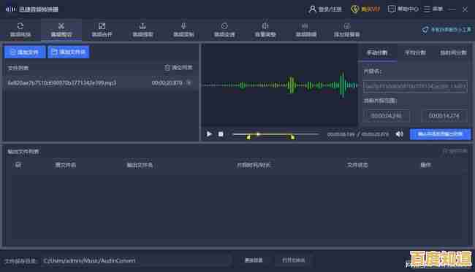Viewport: 475px width, 272px height.
Task: Open the audio merge tab
Action: click(x=102, y=30)
